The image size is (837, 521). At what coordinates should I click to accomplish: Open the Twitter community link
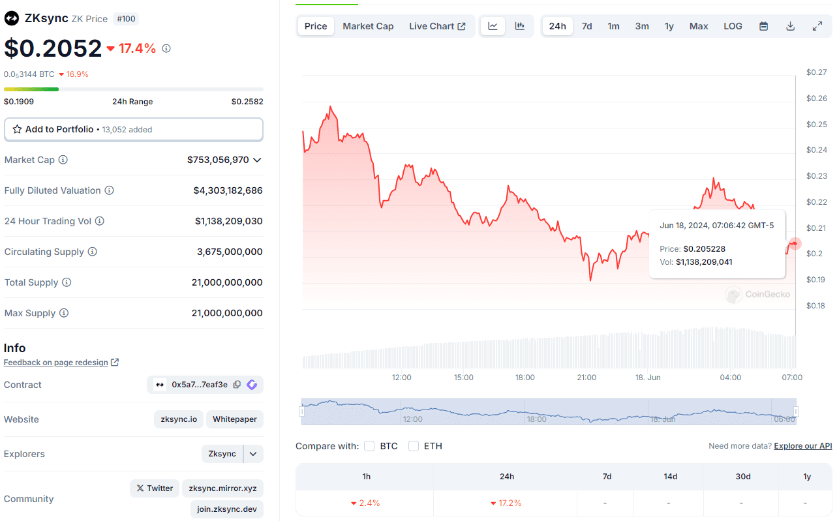(x=155, y=488)
